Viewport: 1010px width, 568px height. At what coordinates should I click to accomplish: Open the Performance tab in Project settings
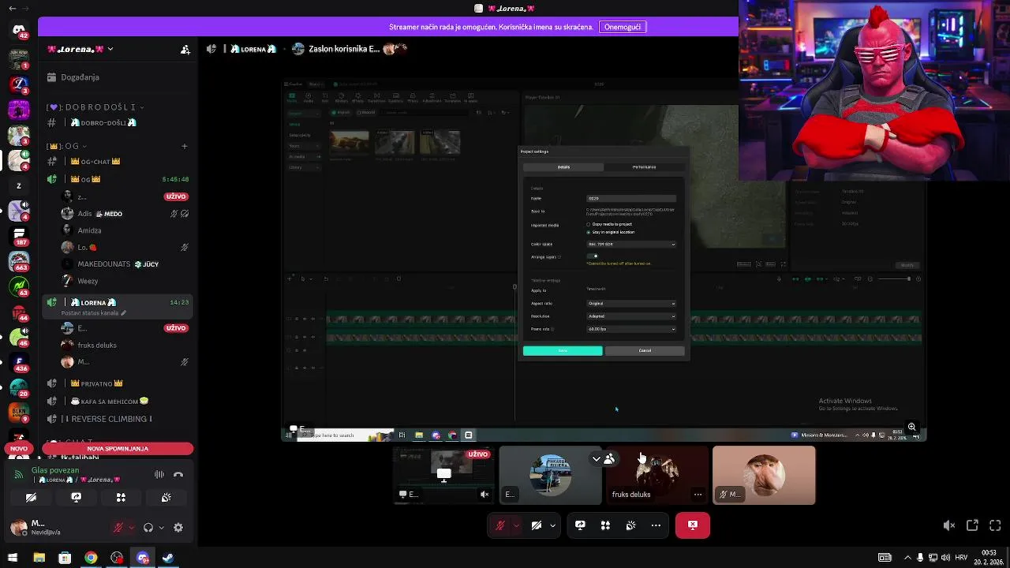[x=644, y=167]
